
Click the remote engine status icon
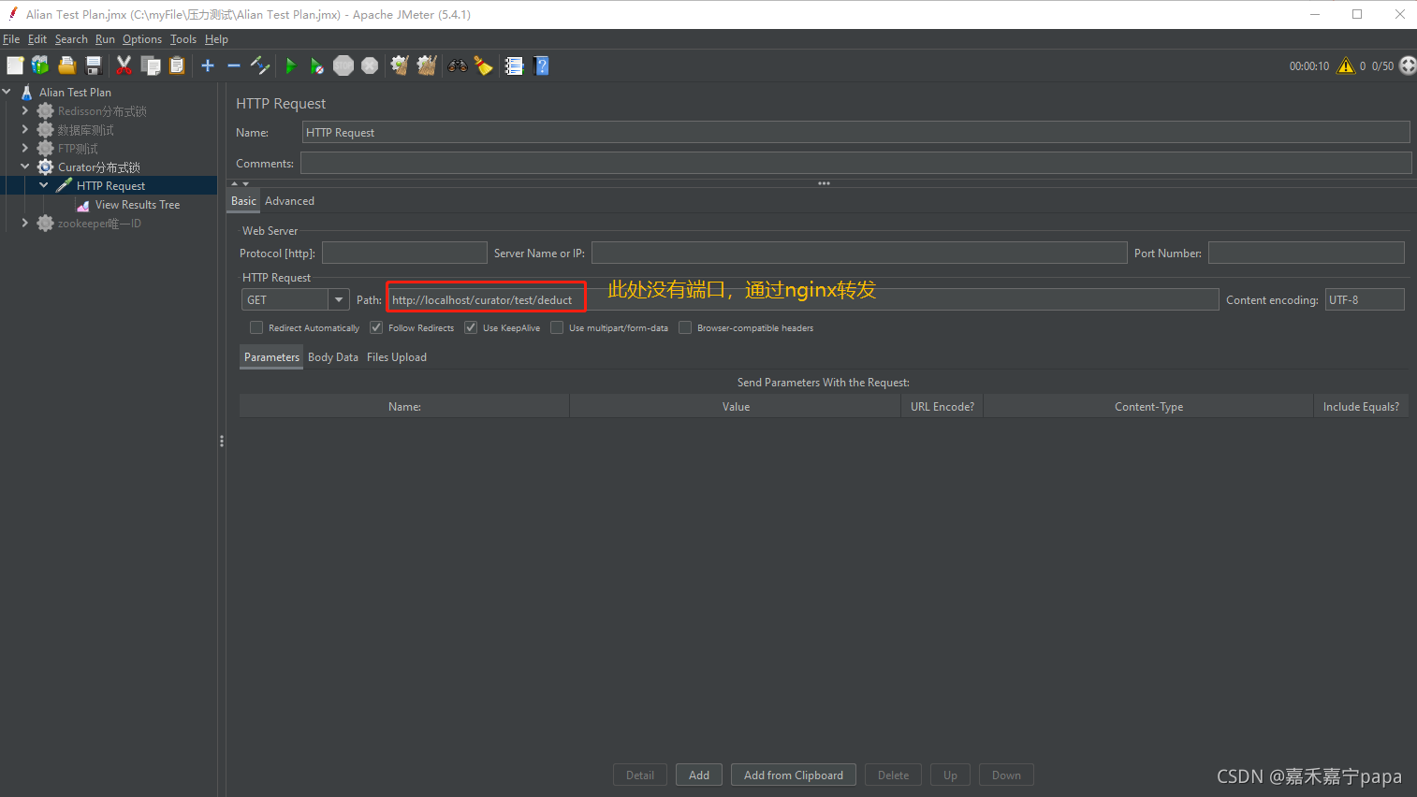click(1408, 65)
